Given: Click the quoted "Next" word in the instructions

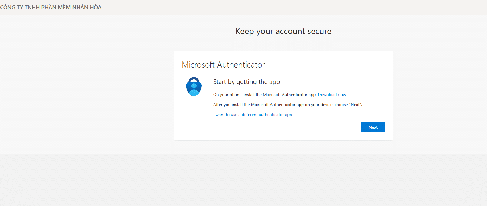Looking at the screenshot, I should [355, 105].
